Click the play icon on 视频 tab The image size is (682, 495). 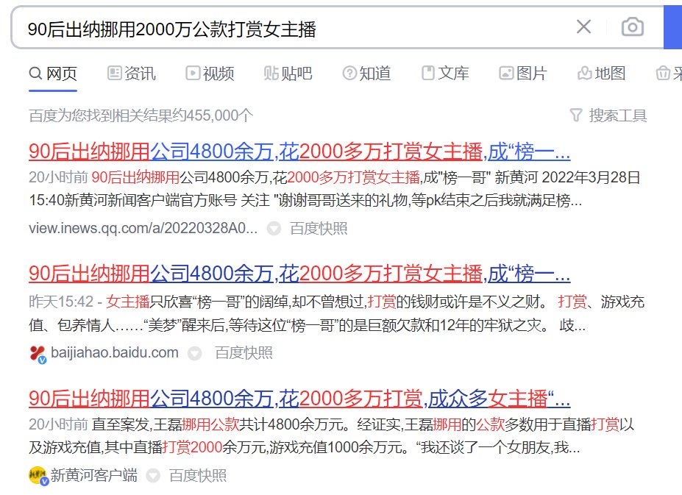click(193, 73)
